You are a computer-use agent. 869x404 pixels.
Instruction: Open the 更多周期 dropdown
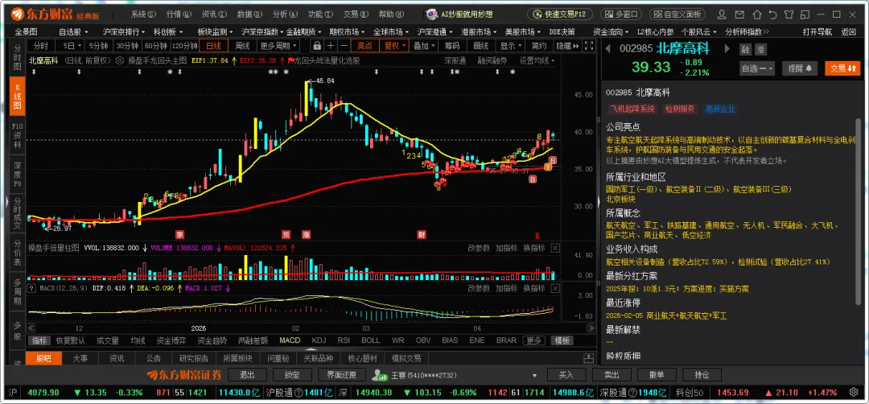tap(278, 45)
